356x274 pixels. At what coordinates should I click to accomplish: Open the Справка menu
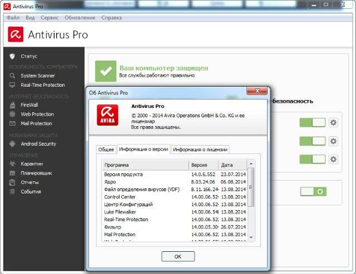[x=111, y=18]
